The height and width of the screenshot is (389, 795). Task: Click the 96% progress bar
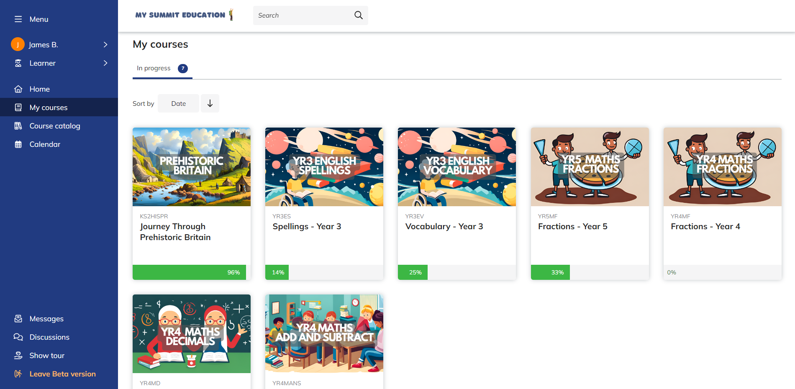pyautogui.click(x=192, y=272)
